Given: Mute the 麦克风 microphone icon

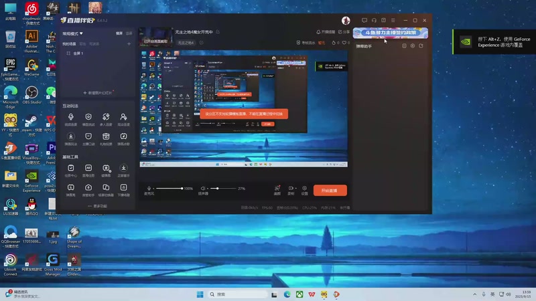Looking at the screenshot, I should pos(149,189).
